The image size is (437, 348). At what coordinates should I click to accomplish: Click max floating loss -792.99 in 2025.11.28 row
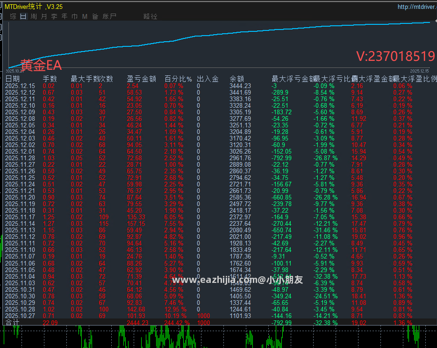(281, 158)
